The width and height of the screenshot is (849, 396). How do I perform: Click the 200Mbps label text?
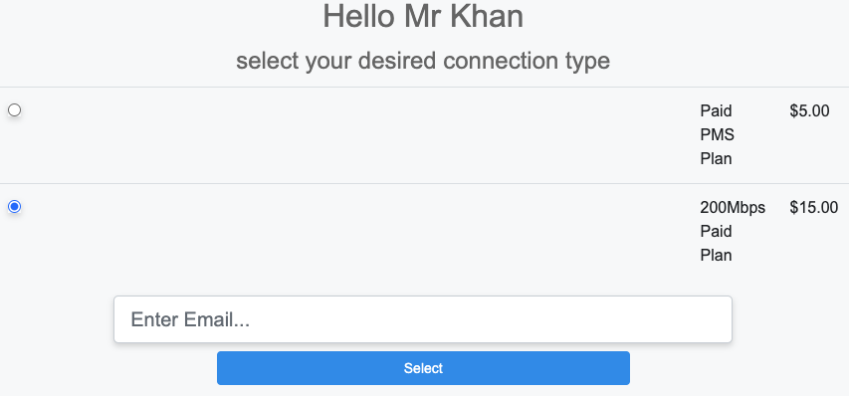pos(733,207)
